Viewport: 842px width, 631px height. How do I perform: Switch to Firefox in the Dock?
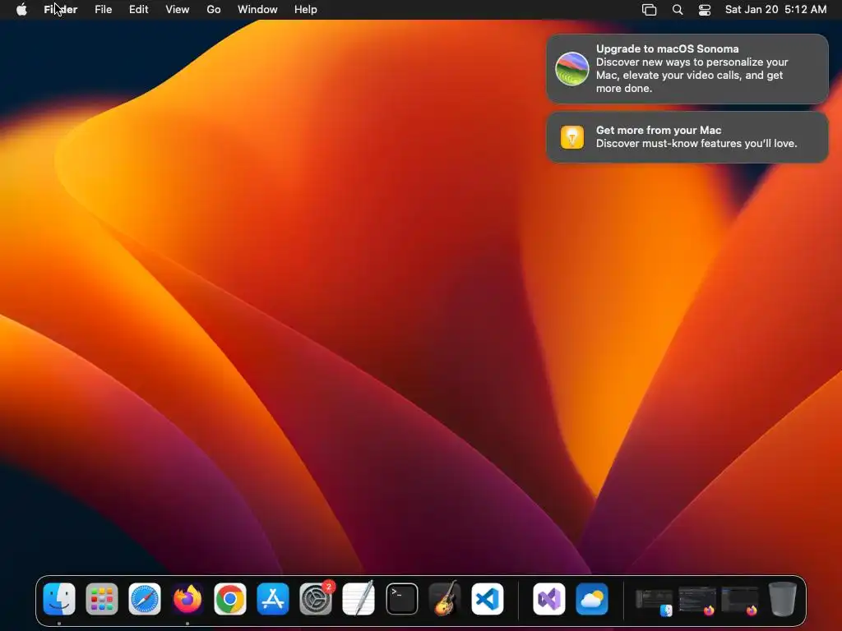point(187,599)
